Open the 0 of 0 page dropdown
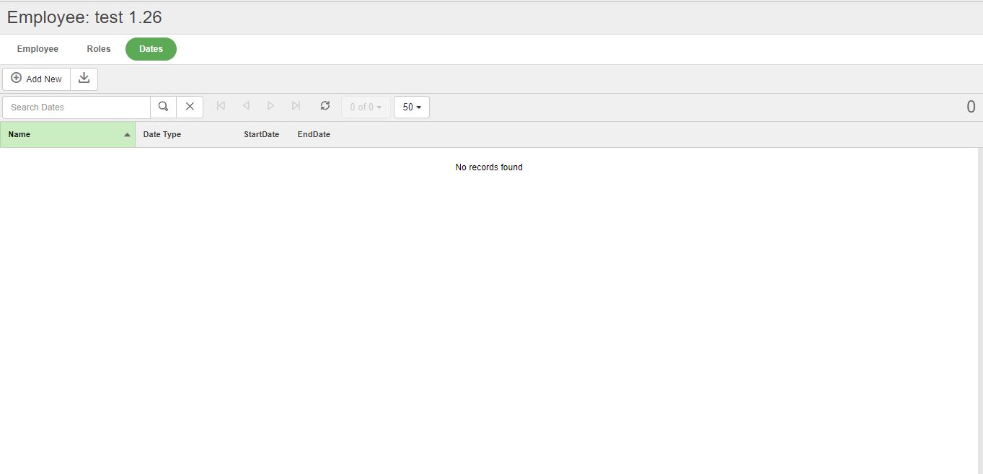Screen dimensions: 983x474 (366, 107)
